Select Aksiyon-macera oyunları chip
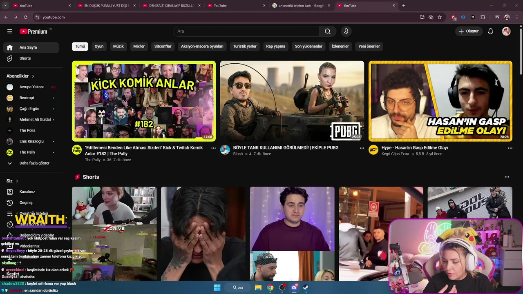523x294 pixels. point(202,46)
